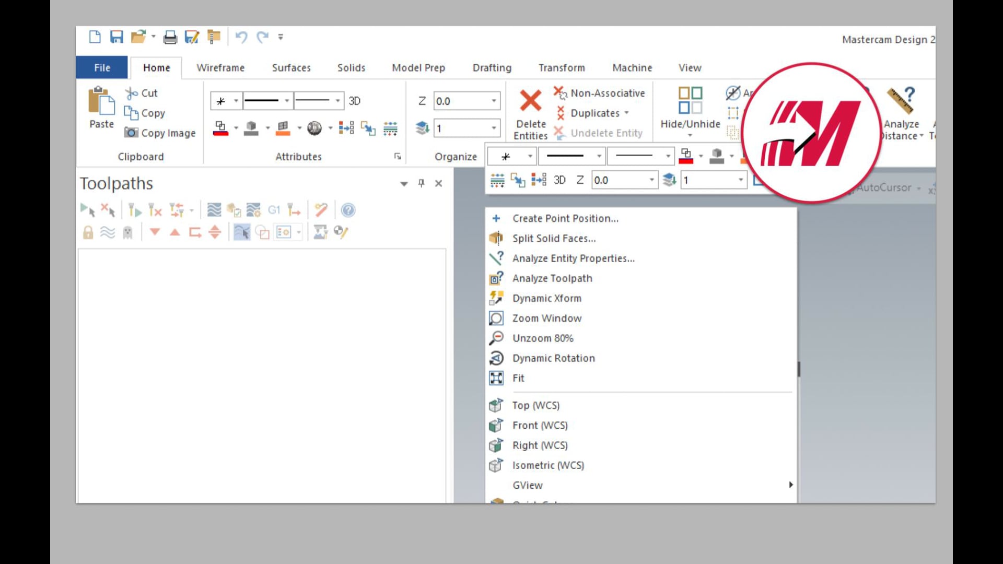This screenshot has width=1003, height=564.
Task: Select the Create Point Position icon
Action: (x=496, y=218)
